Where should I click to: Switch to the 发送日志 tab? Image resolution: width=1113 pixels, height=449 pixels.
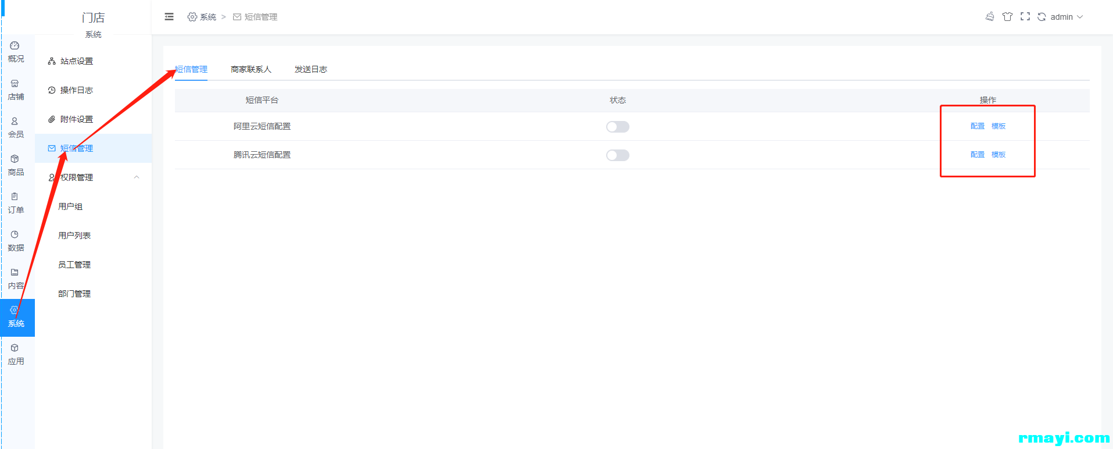(311, 69)
